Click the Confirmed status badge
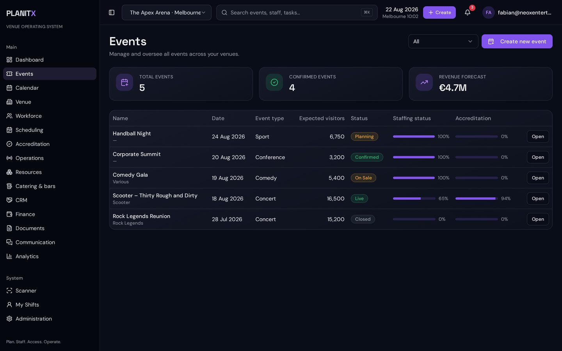Viewport: 562px width, 351px height. 367,157
